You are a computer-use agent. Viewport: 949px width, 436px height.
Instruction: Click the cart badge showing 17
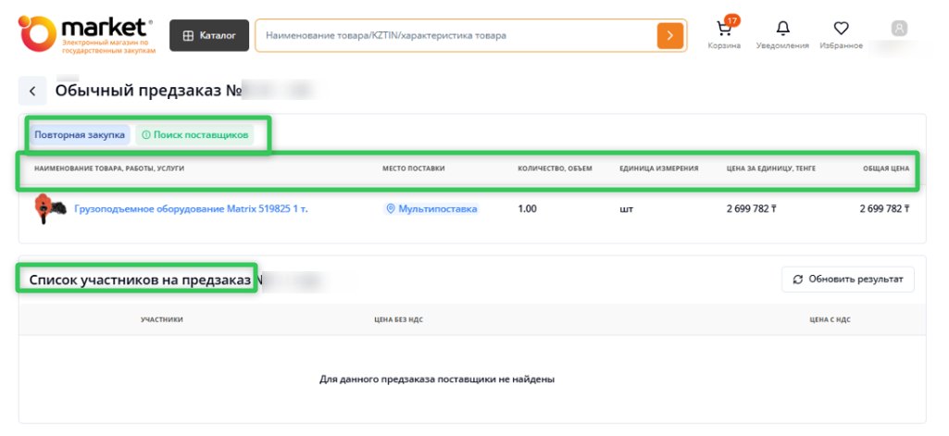(731, 19)
